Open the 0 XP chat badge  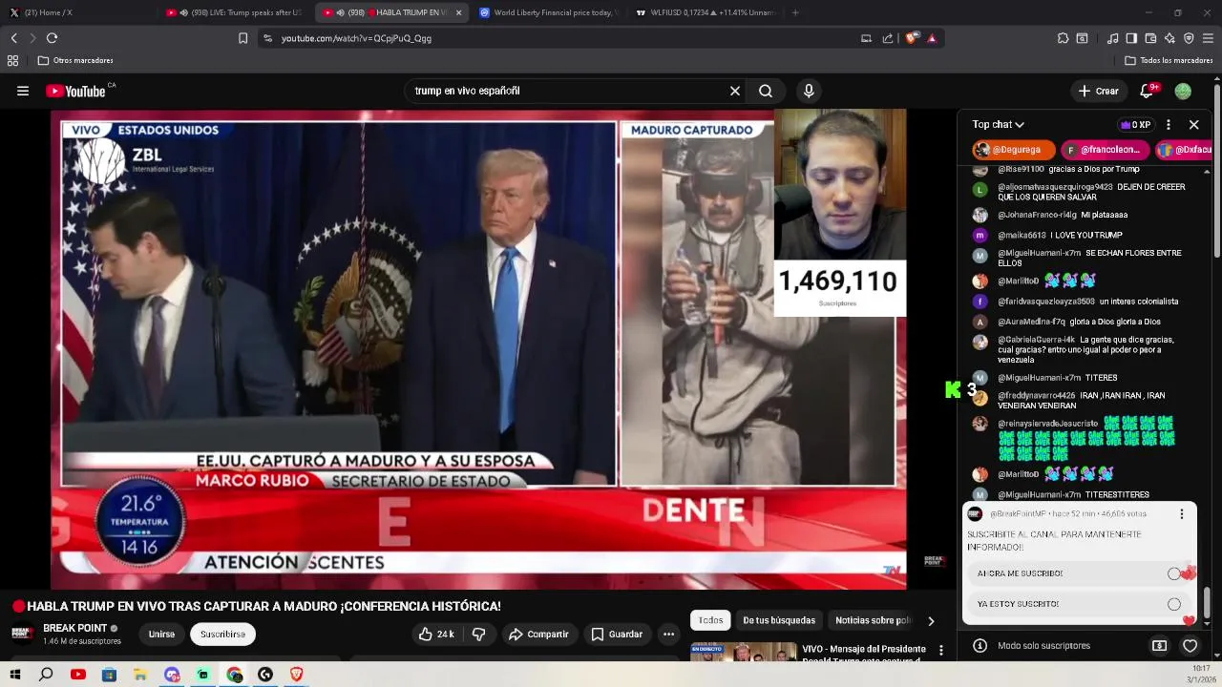point(1136,125)
